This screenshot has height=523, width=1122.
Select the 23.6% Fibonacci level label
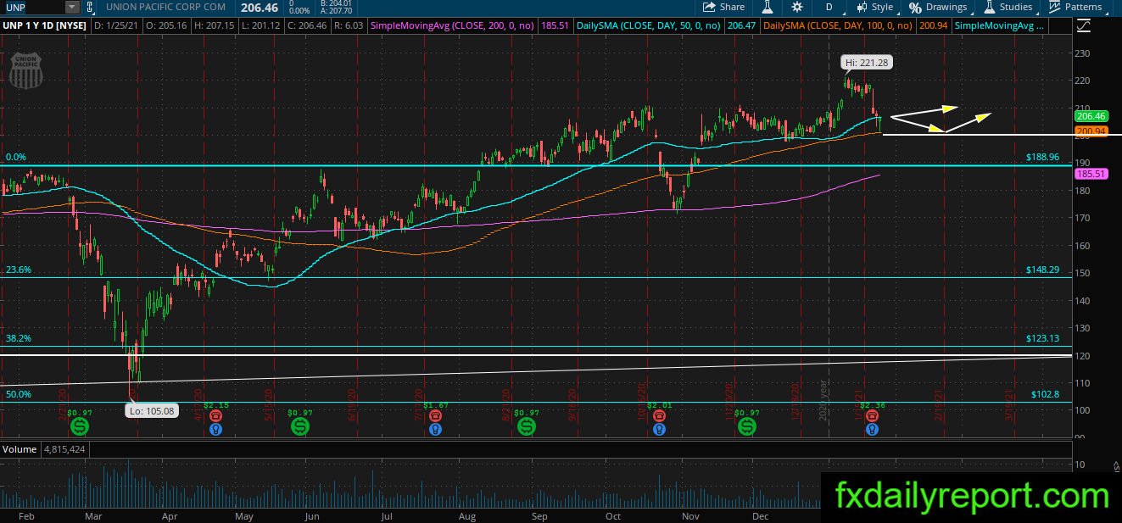[19, 270]
